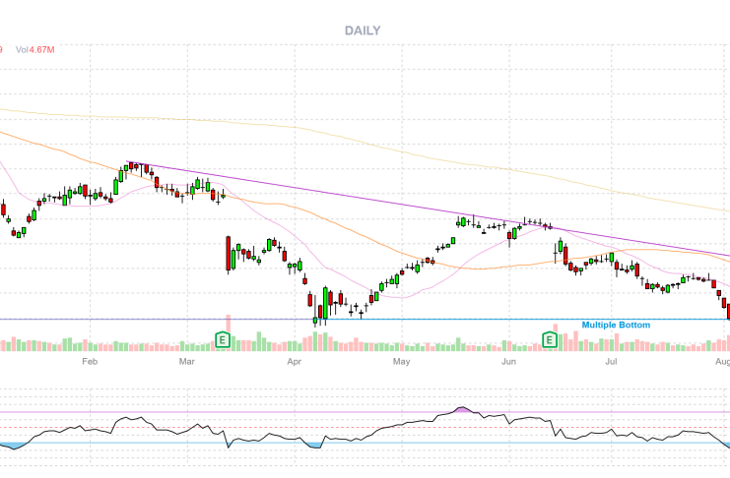The height and width of the screenshot is (478, 730).
Task: Click the tall red gap-down candle in March
Action: coord(229,254)
